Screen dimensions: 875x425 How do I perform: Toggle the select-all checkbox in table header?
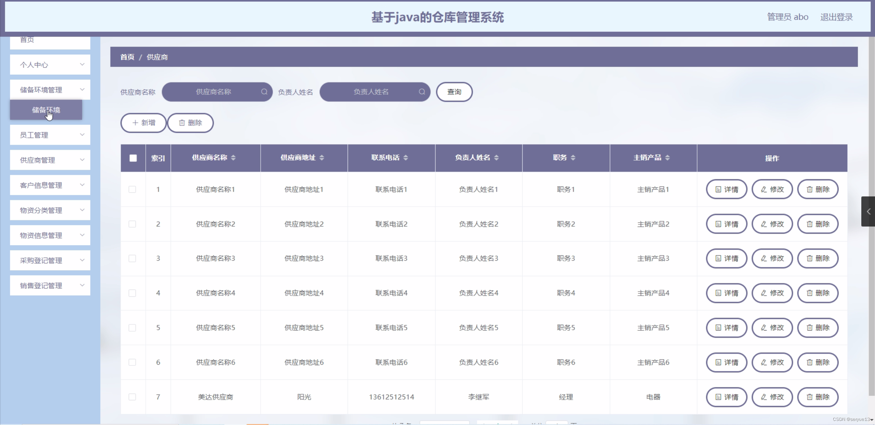coord(133,158)
